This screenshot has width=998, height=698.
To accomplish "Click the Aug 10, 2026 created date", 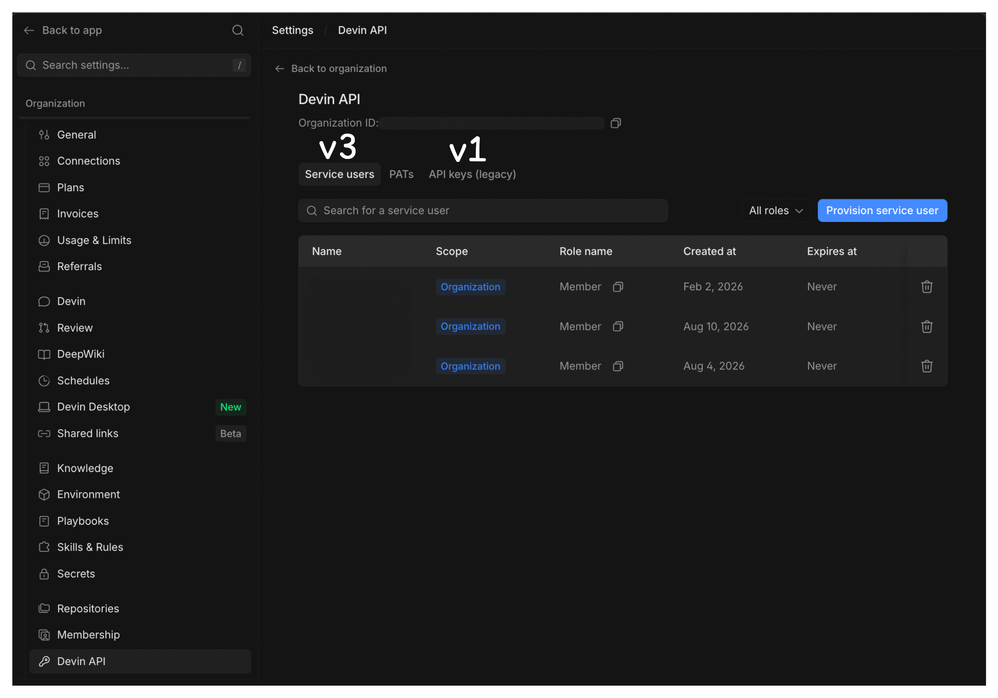I will tap(716, 327).
